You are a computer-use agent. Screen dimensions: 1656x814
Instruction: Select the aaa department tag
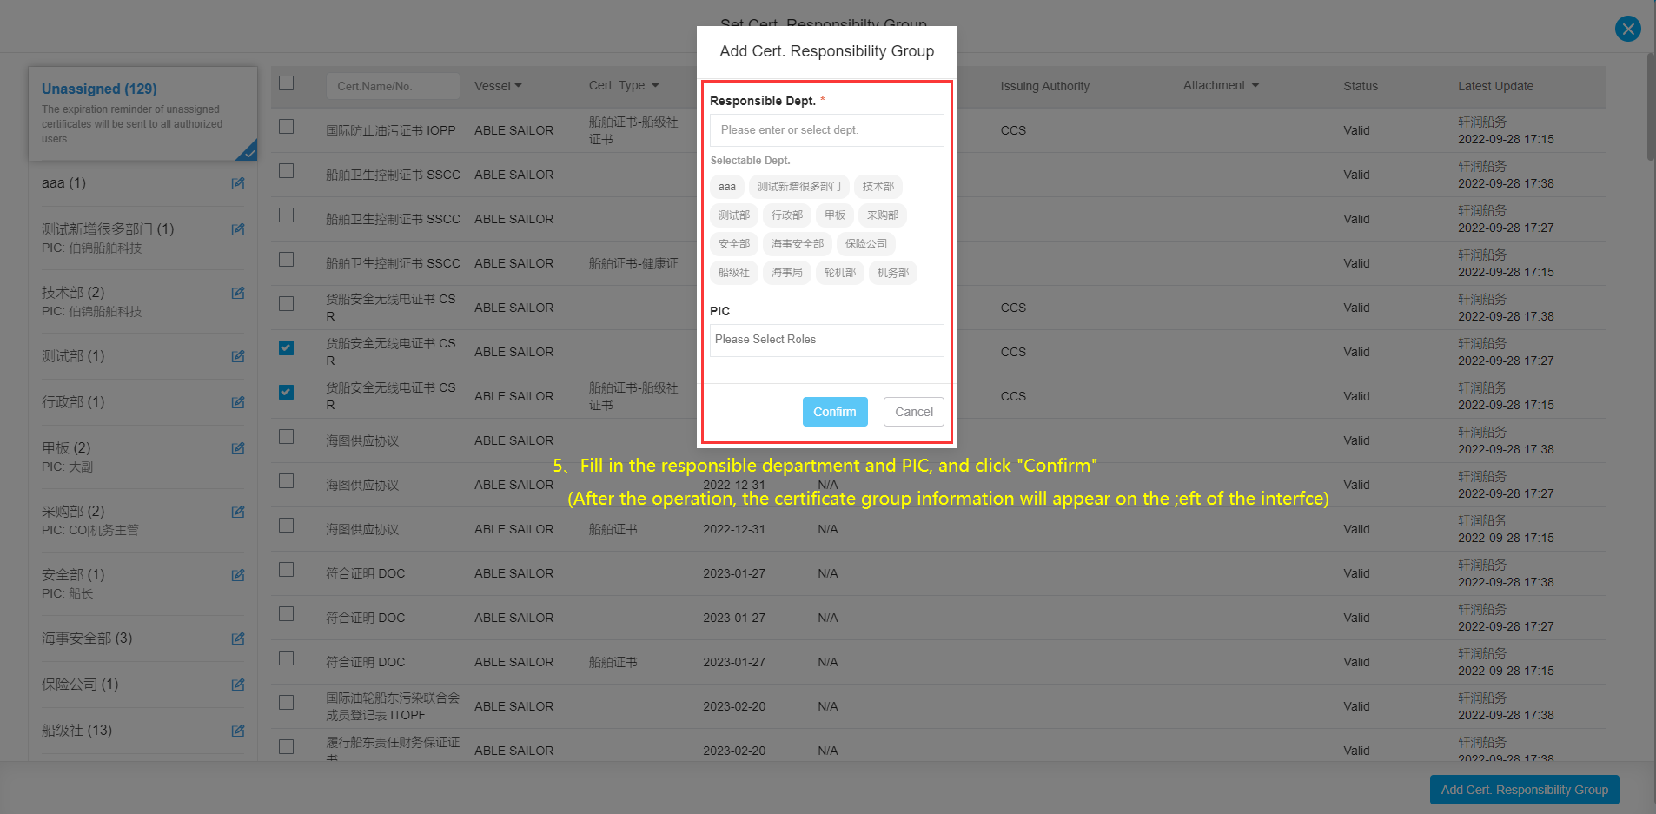727,187
